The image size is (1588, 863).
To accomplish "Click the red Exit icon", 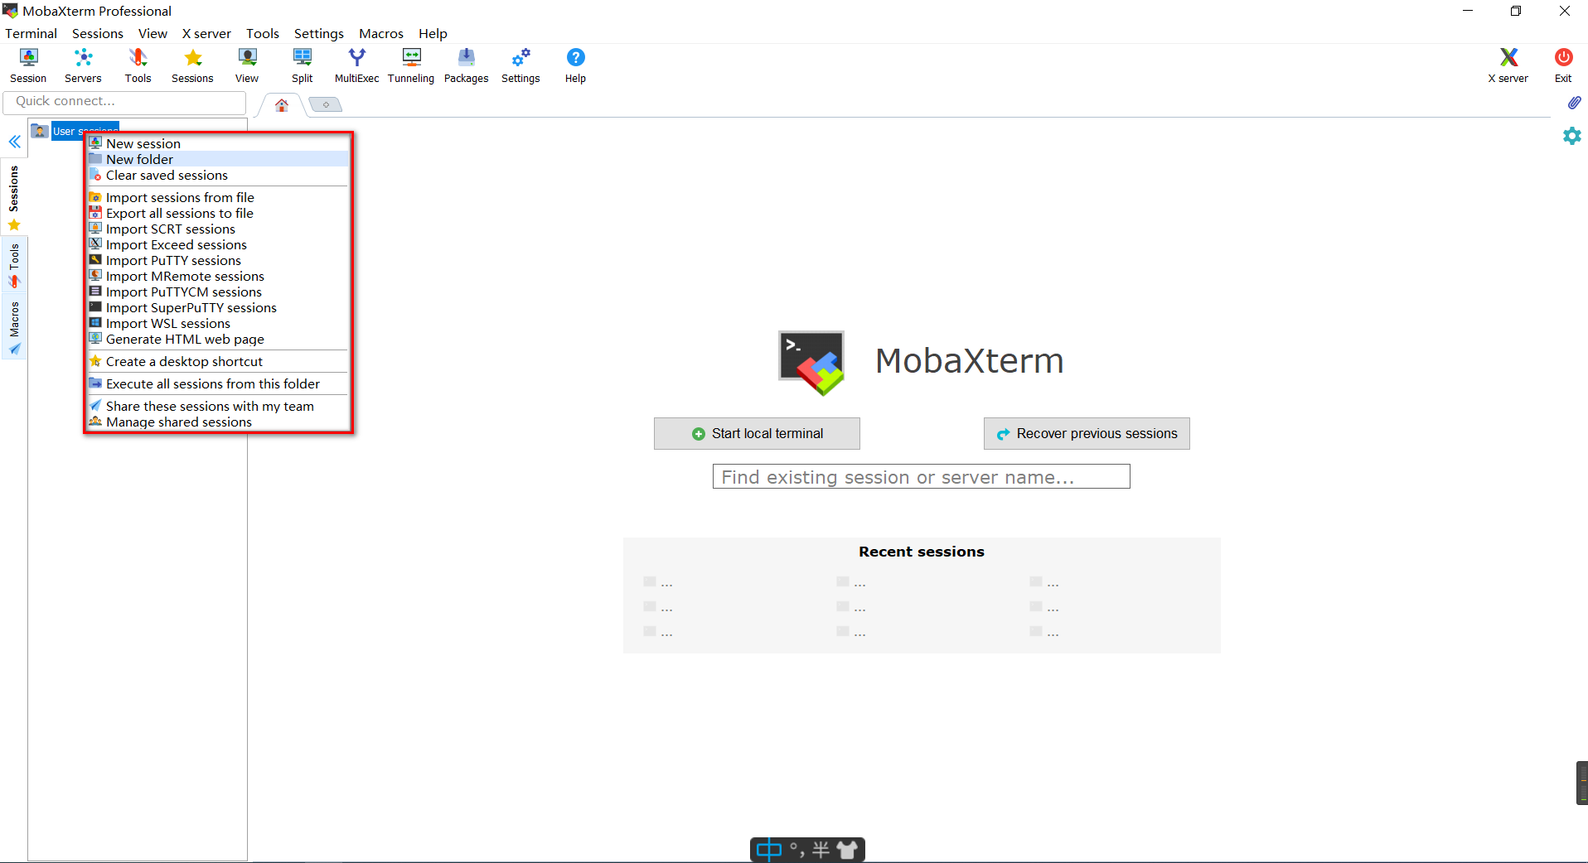I will (x=1562, y=65).
